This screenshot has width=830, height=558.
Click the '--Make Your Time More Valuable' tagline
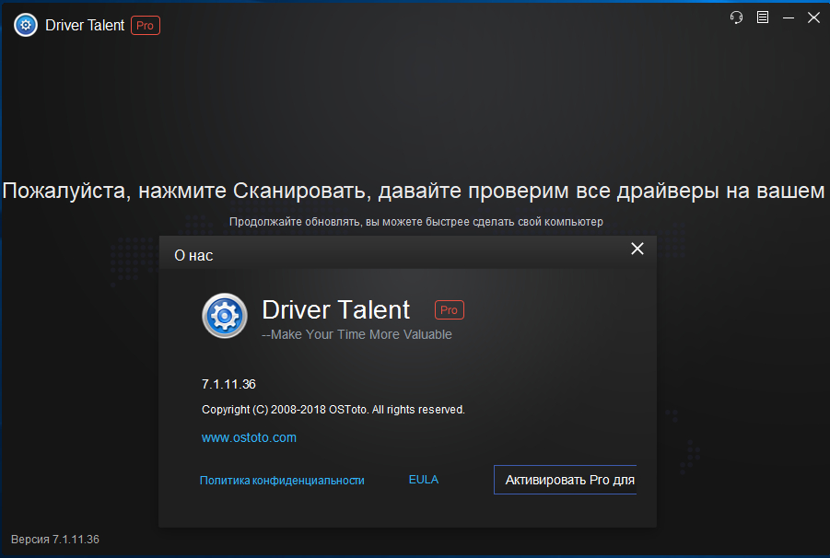pos(357,334)
